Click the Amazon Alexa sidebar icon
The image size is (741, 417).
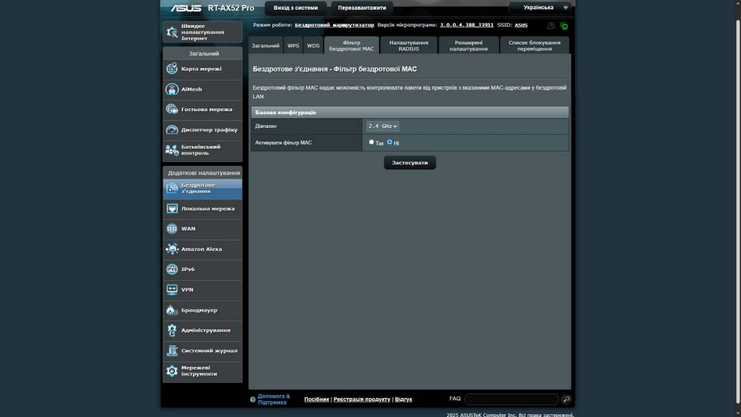172,249
